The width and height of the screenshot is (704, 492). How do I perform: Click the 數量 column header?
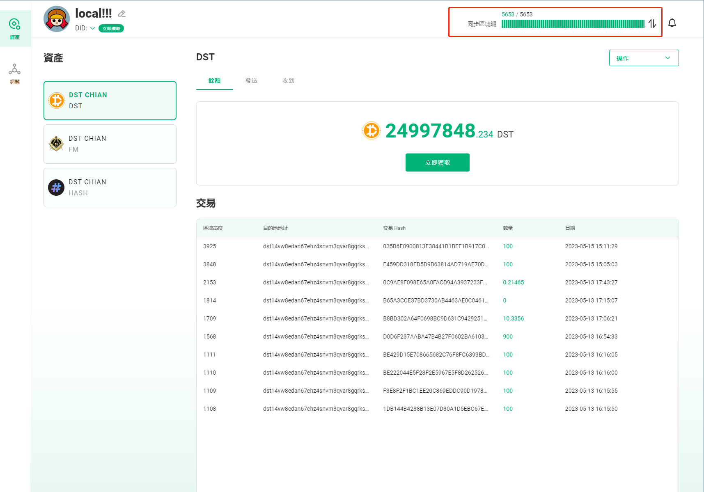pyautogui.click(x=508, y=228)
